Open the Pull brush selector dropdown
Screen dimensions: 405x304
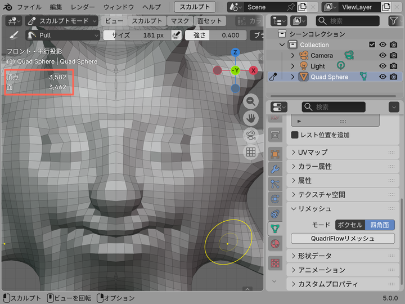(x=63, y=35)
